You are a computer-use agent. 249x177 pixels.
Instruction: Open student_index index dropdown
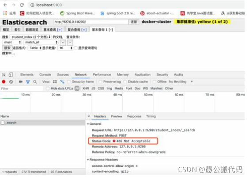[x=31, y=37]
